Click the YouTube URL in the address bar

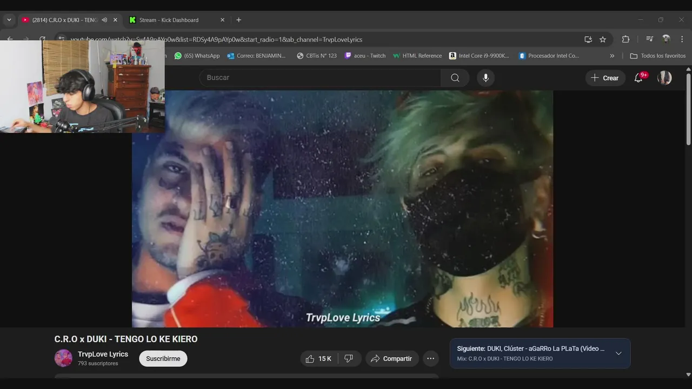tap(216, 39)
